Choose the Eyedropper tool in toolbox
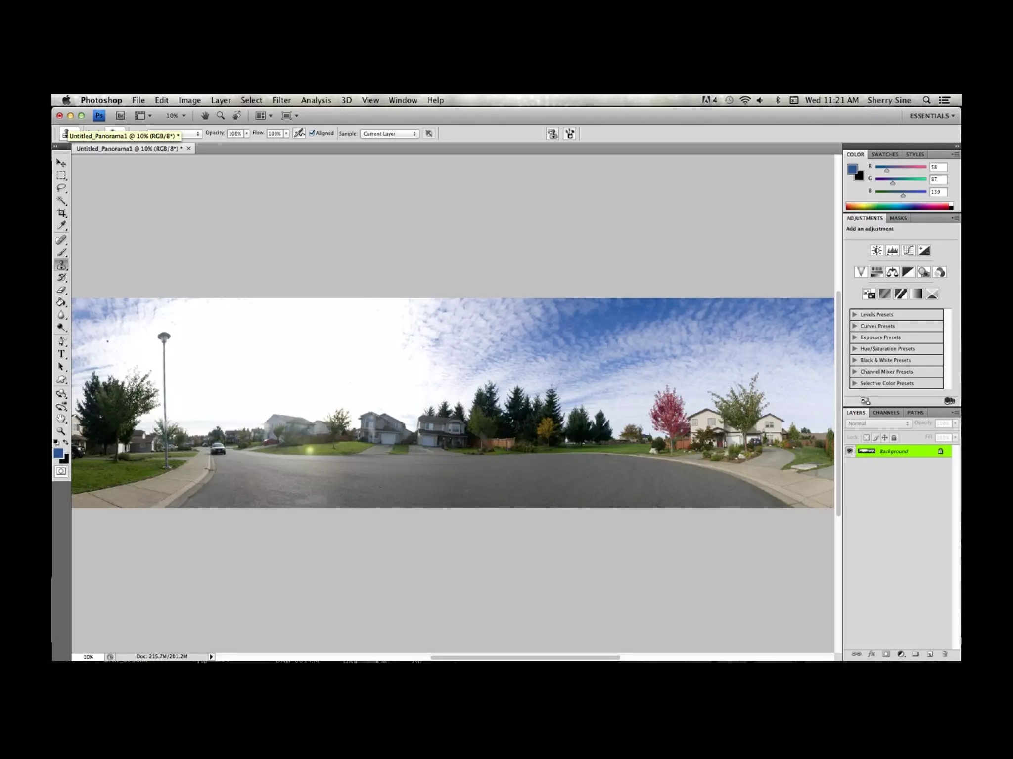This screenshot has height=759, width=1013. click(61, 226)
